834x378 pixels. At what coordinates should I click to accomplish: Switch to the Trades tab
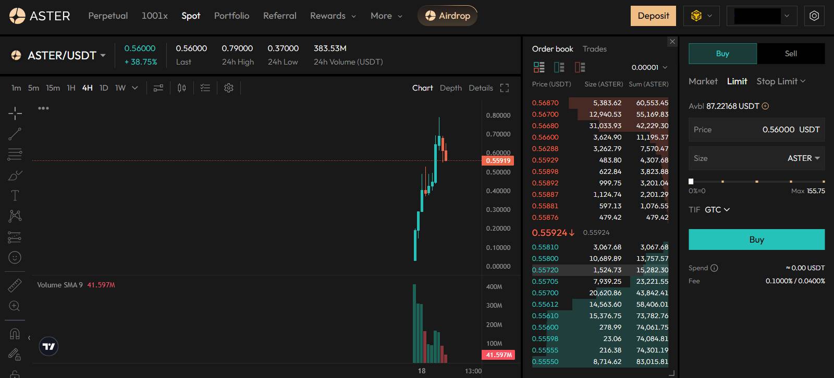point(595,49)
